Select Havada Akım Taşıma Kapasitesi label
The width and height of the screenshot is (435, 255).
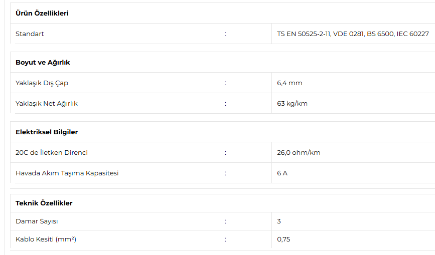(67, 173)
